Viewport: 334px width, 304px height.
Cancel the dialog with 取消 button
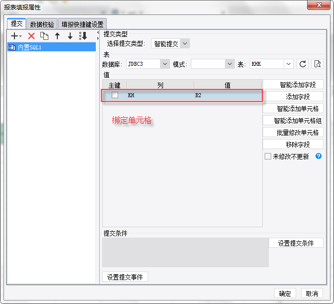[x=312, y=294]
